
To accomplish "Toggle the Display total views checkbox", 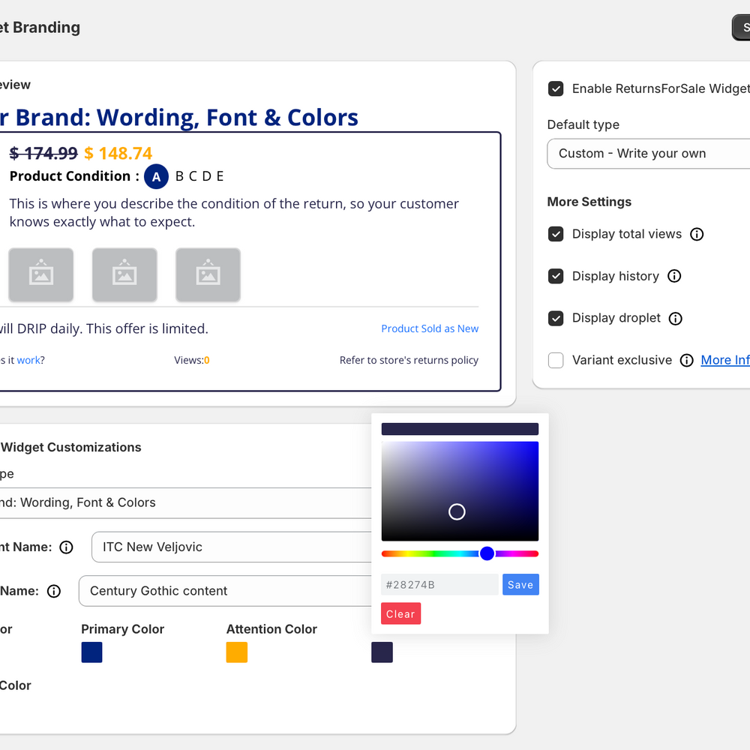I will tap(555, 234).
